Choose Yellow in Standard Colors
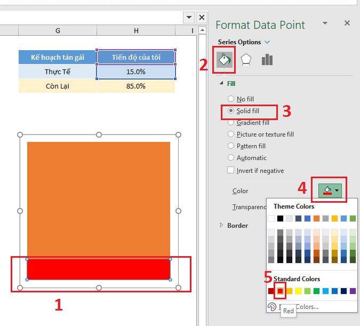The height and width of the screenshot is (326, 360). 298,291
